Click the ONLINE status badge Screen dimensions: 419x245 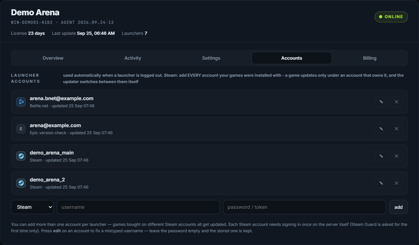tap(391, 17)
